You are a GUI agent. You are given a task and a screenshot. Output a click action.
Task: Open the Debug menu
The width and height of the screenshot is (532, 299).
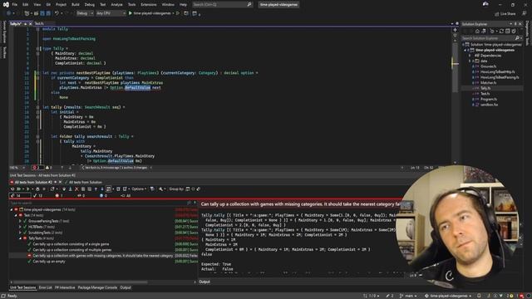[x=90, y=5]
